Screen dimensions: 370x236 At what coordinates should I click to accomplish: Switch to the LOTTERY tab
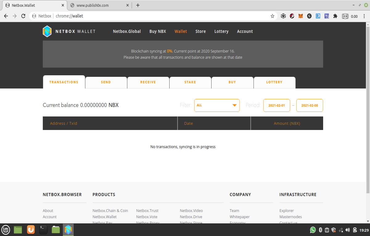click(274, 82)
